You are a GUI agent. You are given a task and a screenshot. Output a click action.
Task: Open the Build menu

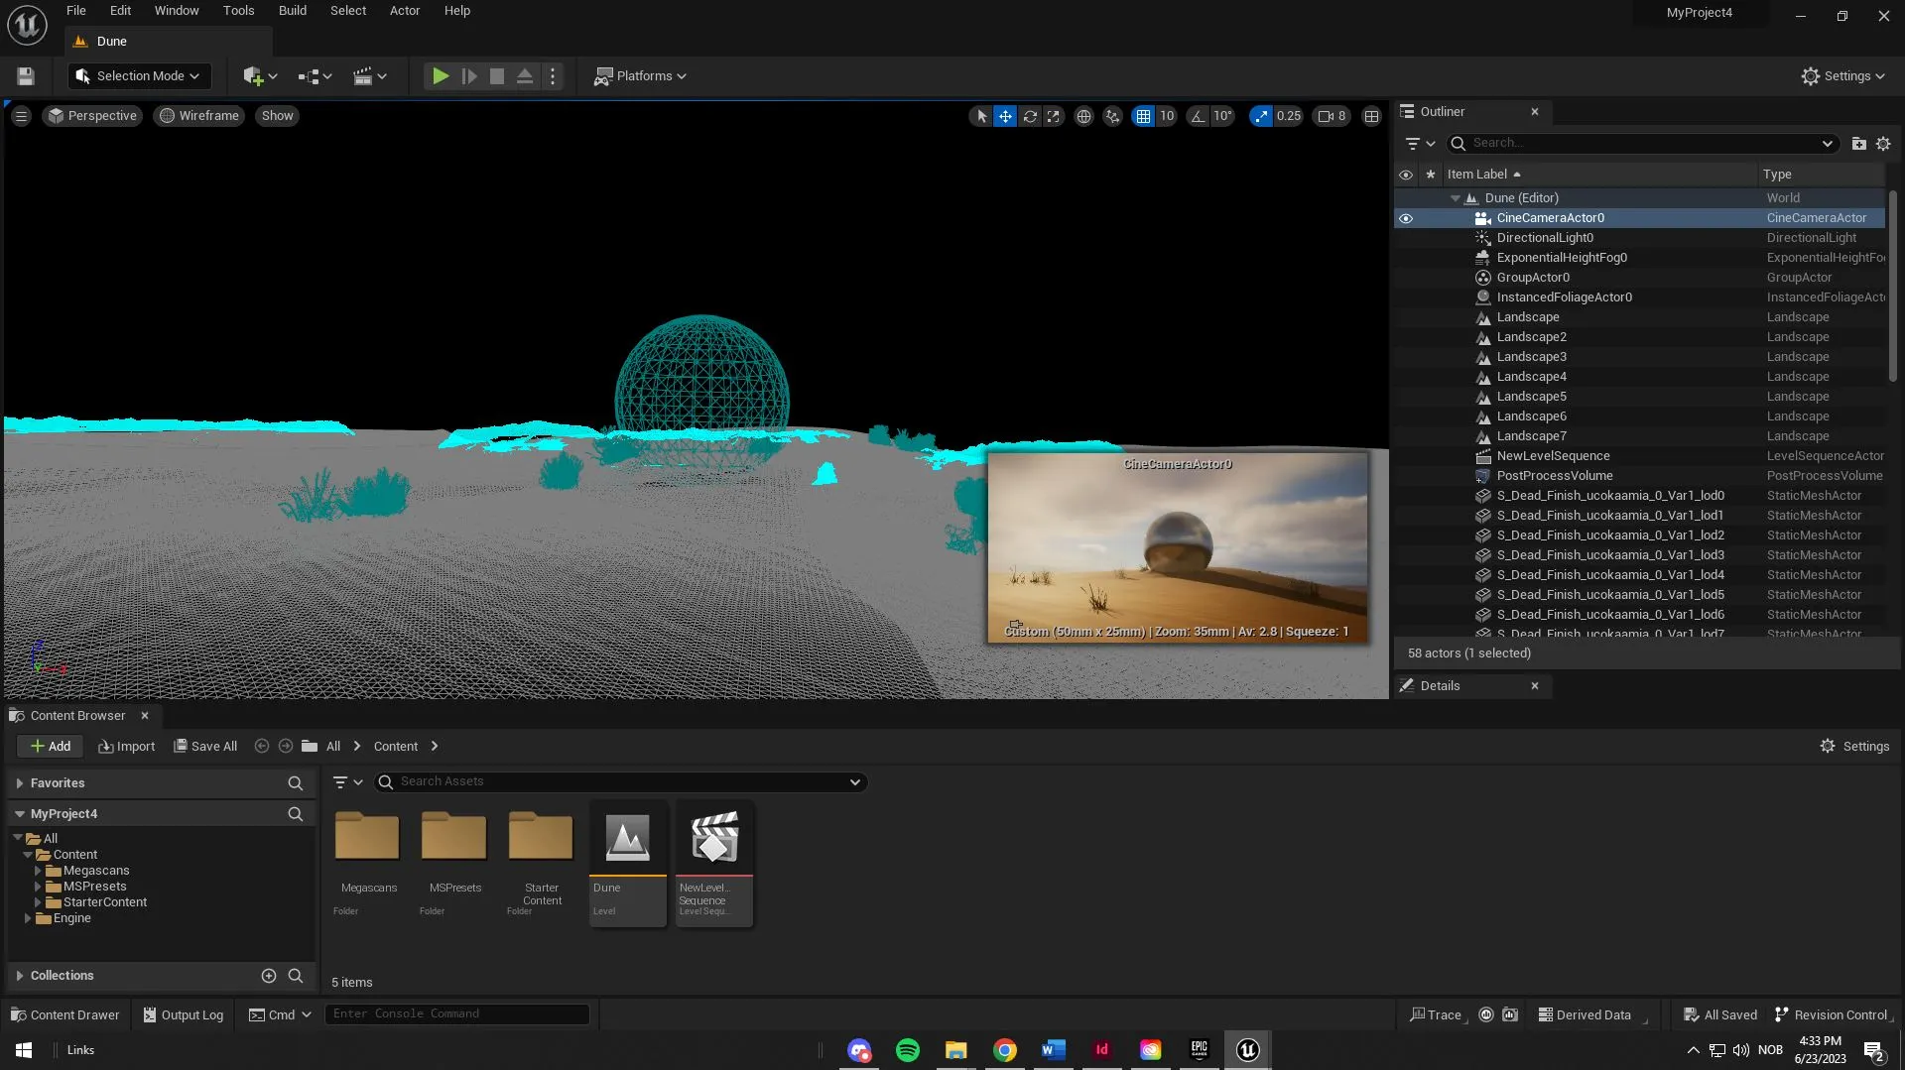click(x=293, y=11)
